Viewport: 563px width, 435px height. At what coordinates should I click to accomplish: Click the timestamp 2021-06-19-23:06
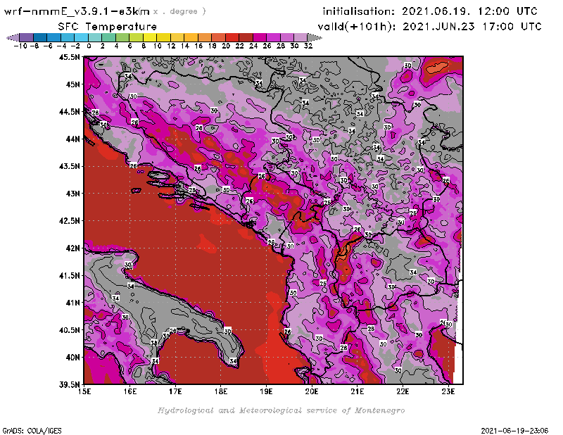[x=514, y=431]
